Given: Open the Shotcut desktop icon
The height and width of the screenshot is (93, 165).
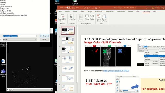Looking at the screenshot, I should pos(57,2).
